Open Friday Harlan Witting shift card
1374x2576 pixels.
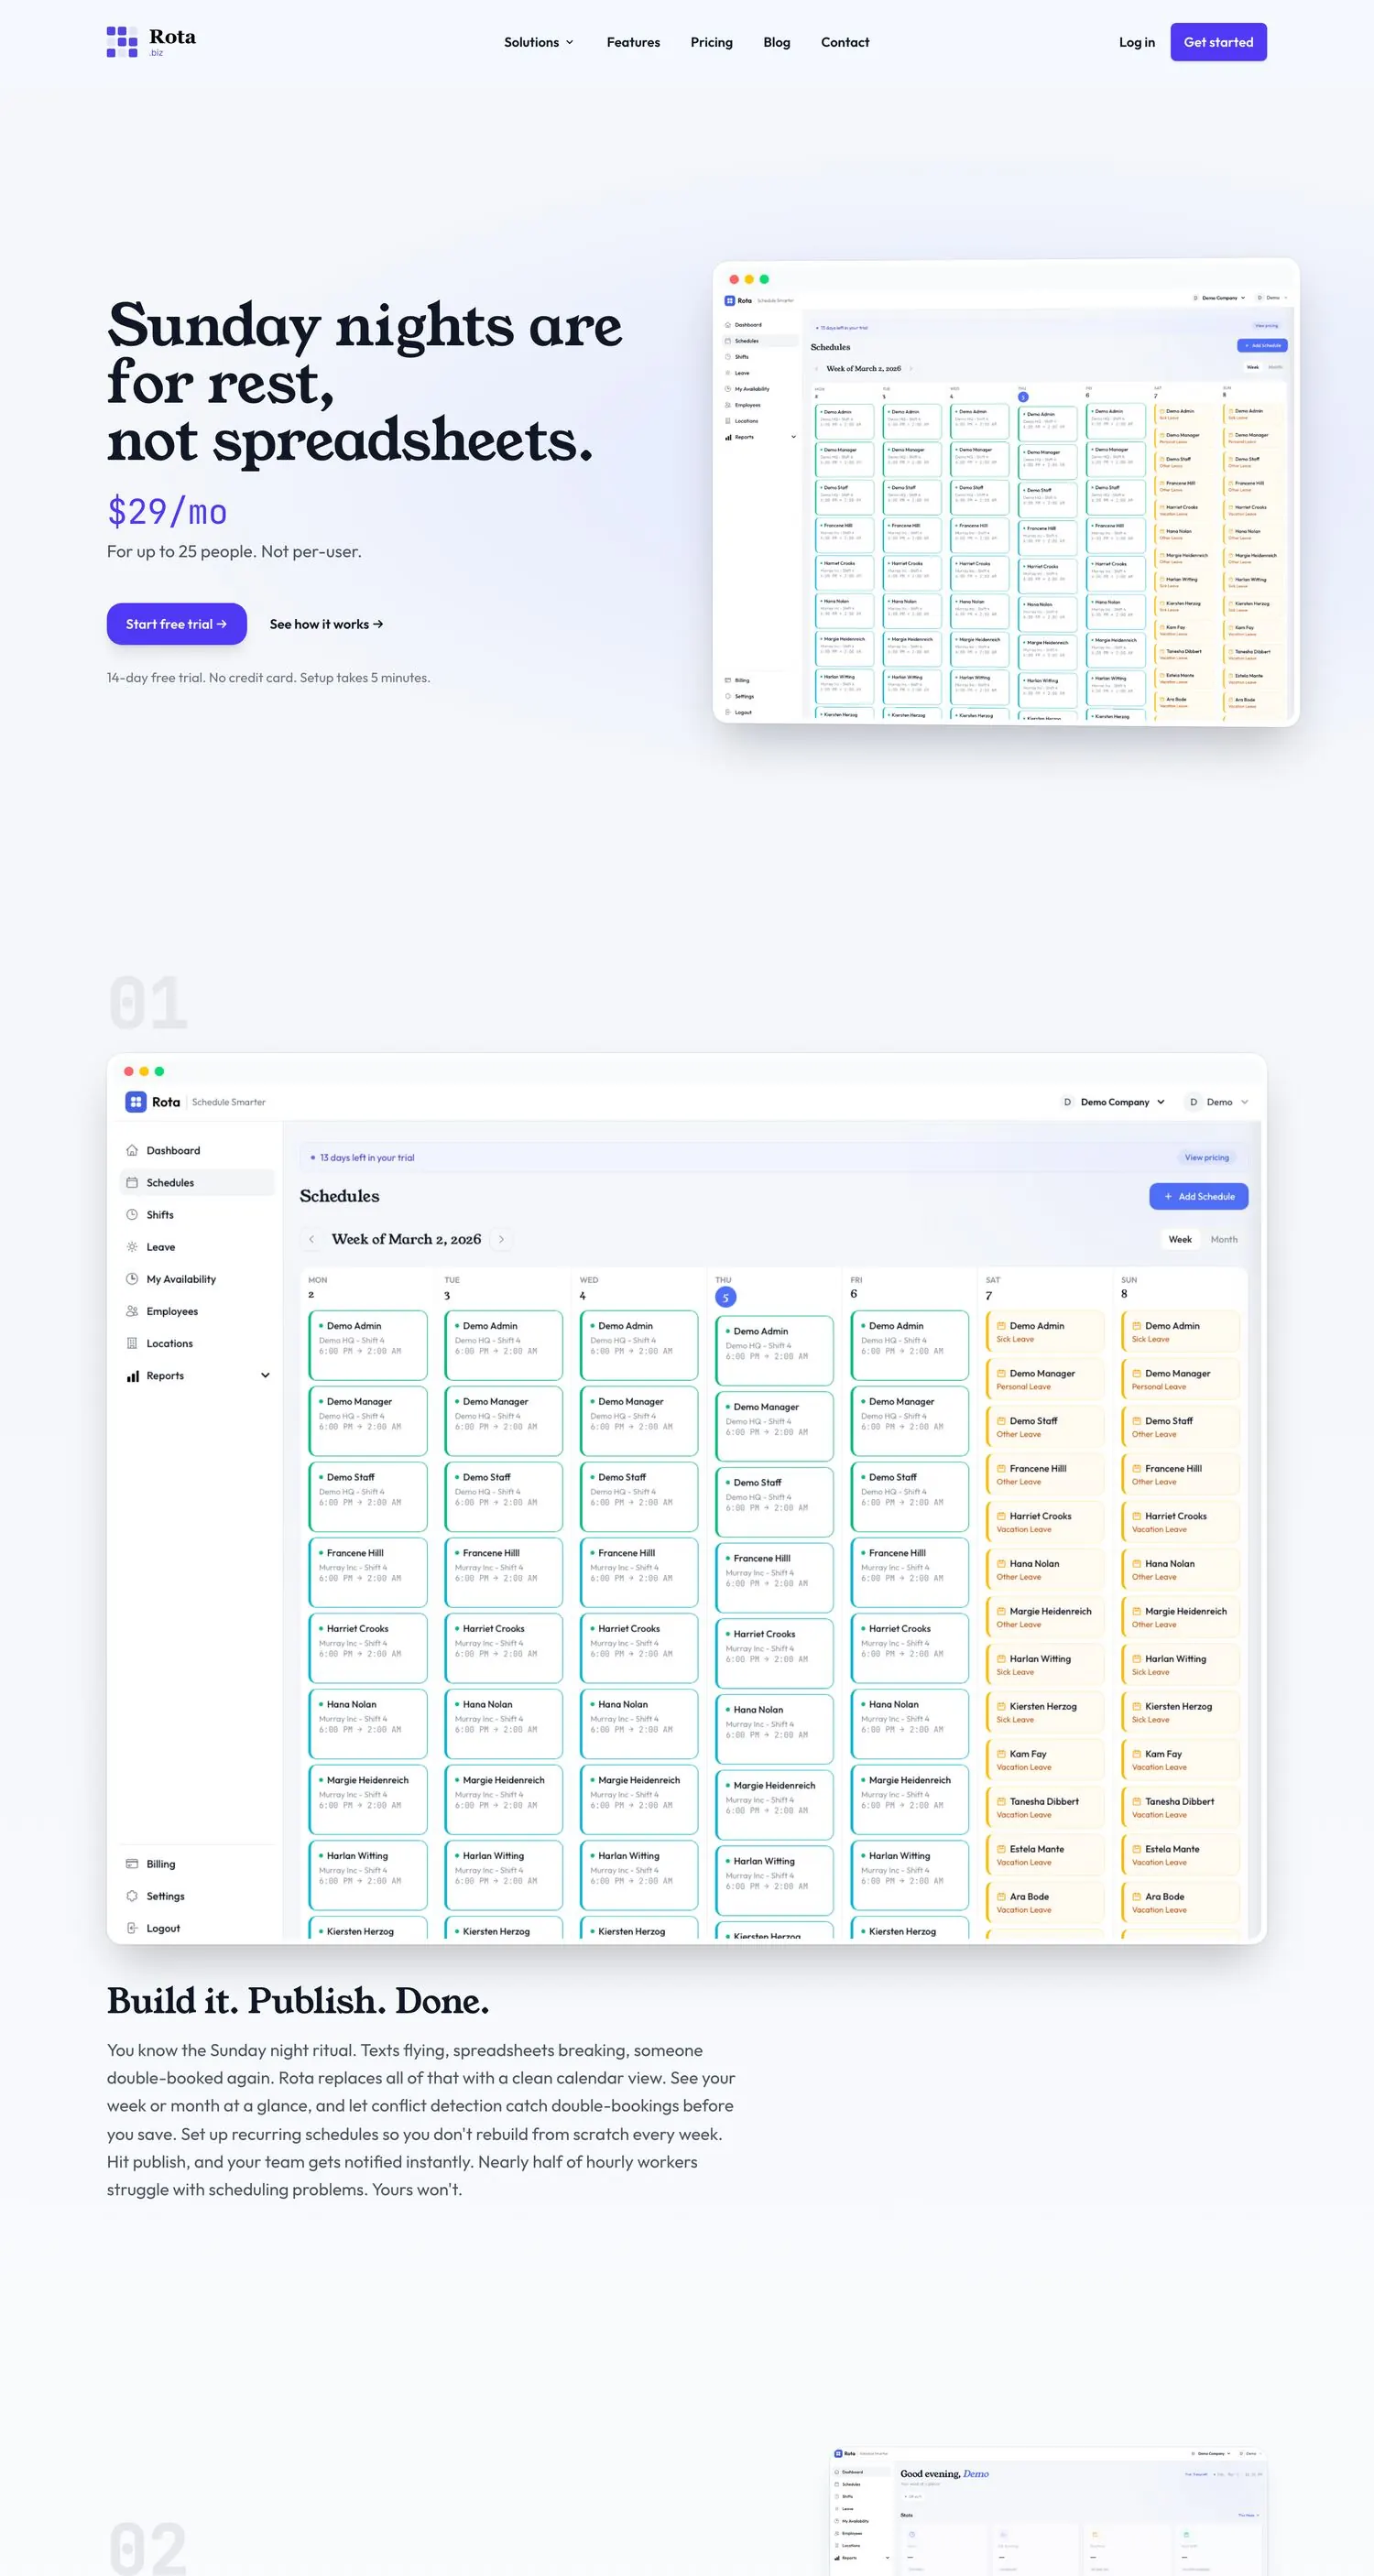(x=910, y=1875)
